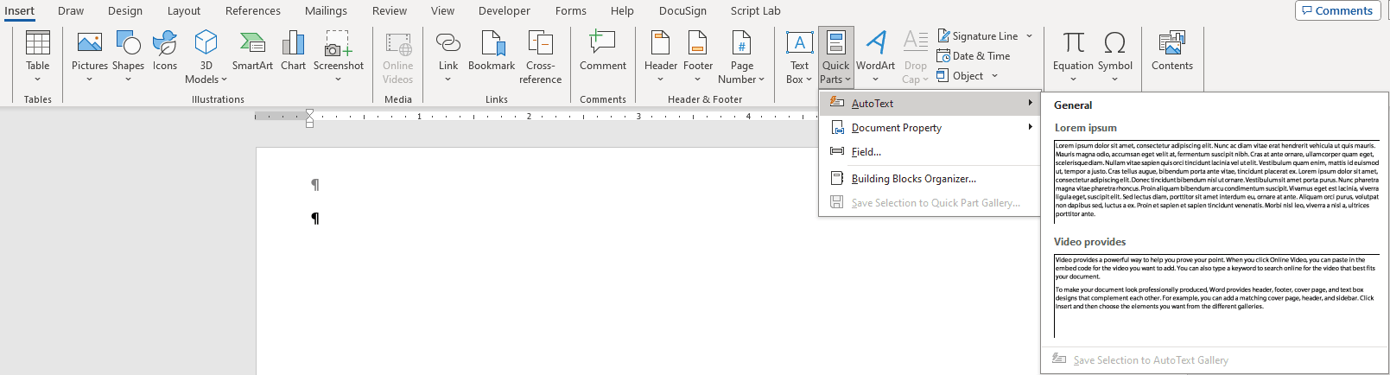
Task: Add a Bookmark
Action: click(x=492, y=52)
